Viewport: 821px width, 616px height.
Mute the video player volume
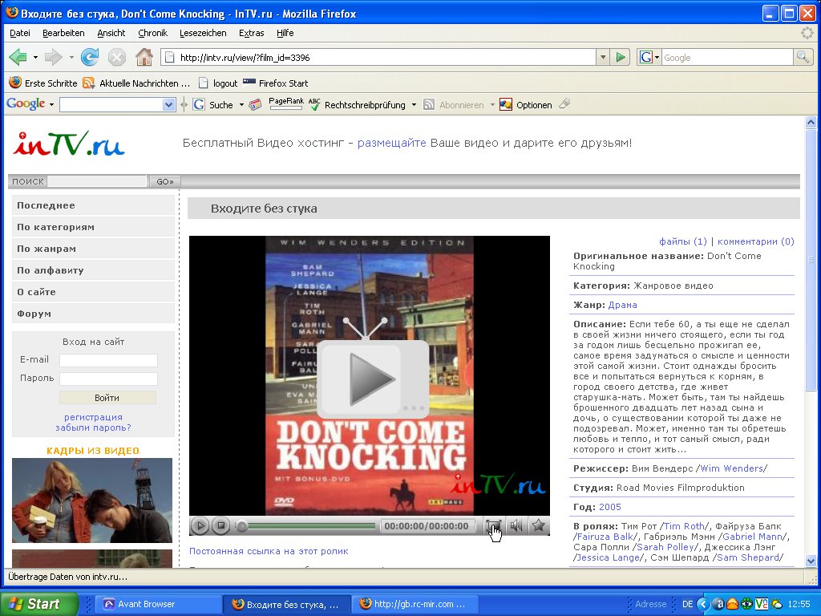(x=516, y=526)
